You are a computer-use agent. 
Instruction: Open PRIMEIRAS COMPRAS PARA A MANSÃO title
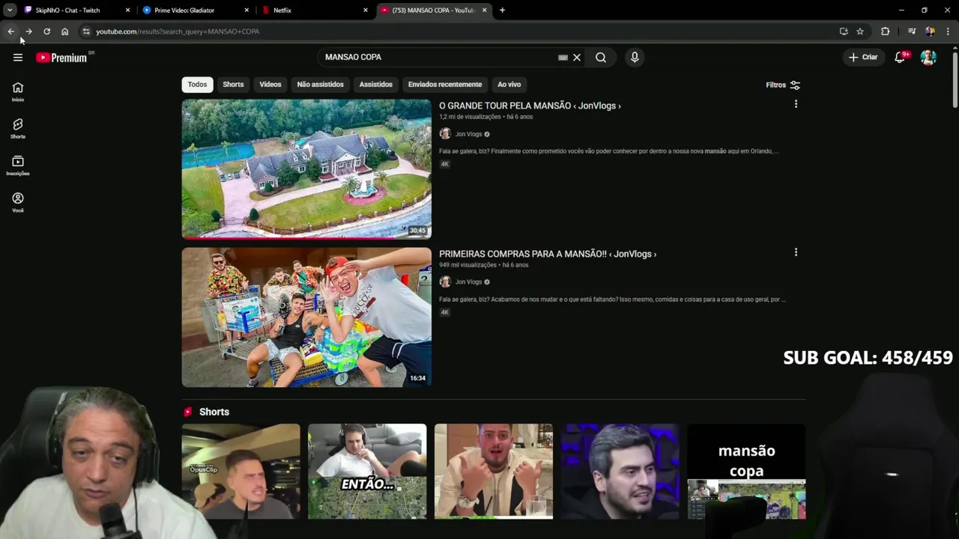pos(548,254)
